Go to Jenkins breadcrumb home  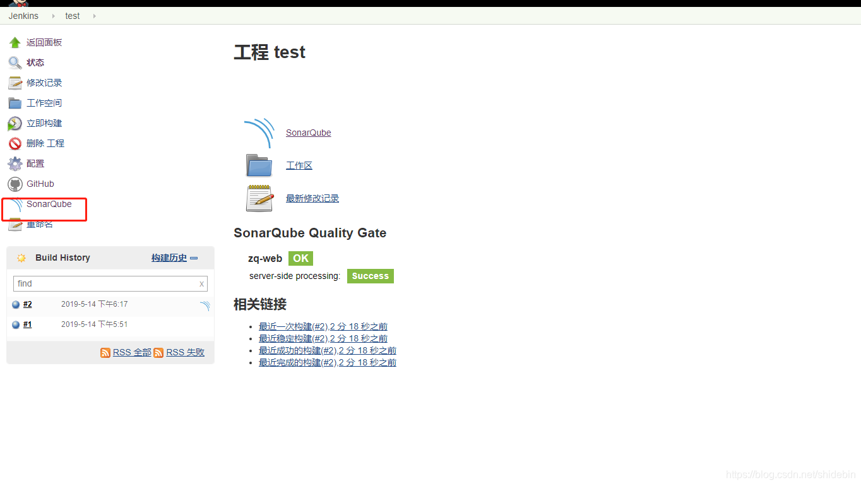pos(23,16)
